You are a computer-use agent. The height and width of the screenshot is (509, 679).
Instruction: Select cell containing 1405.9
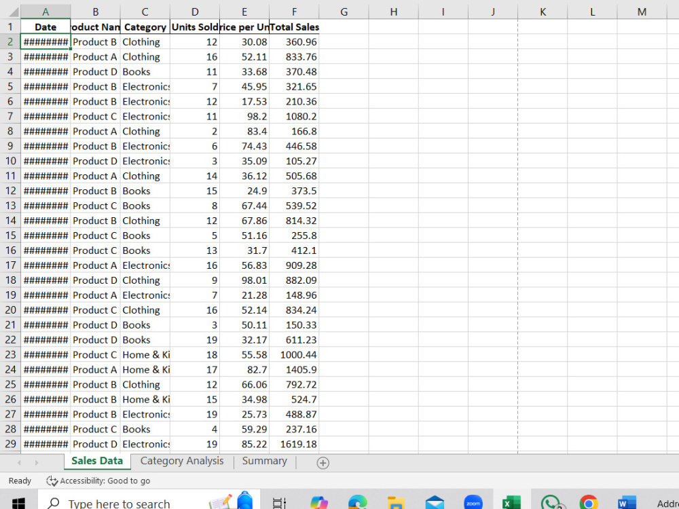[294, 370]
